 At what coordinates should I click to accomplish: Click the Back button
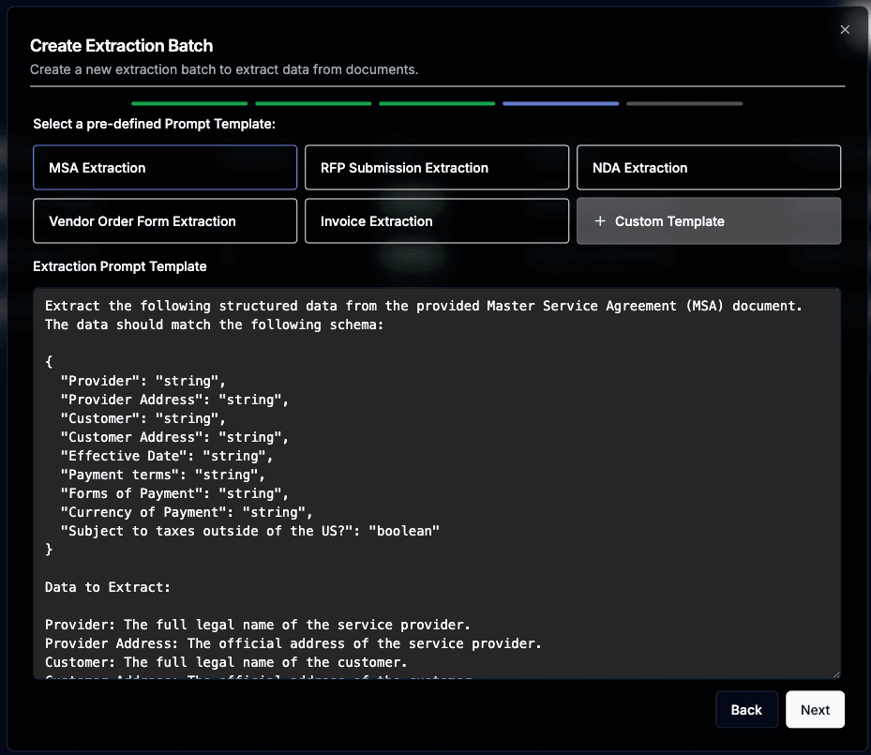pos(746,710)
